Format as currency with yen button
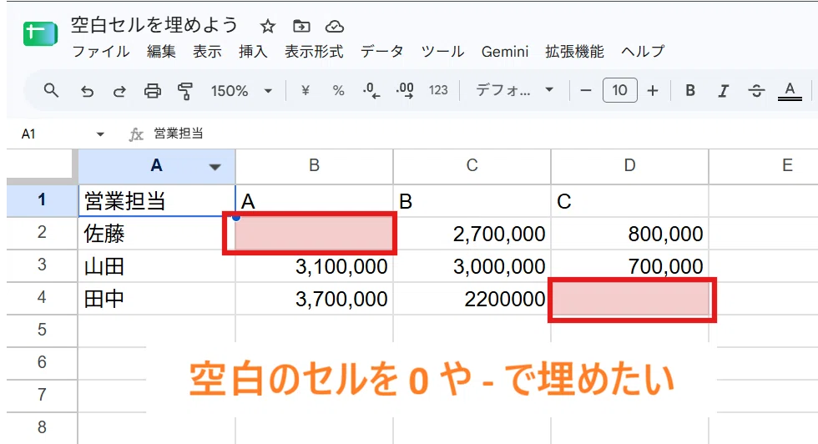 pos(305,91)
